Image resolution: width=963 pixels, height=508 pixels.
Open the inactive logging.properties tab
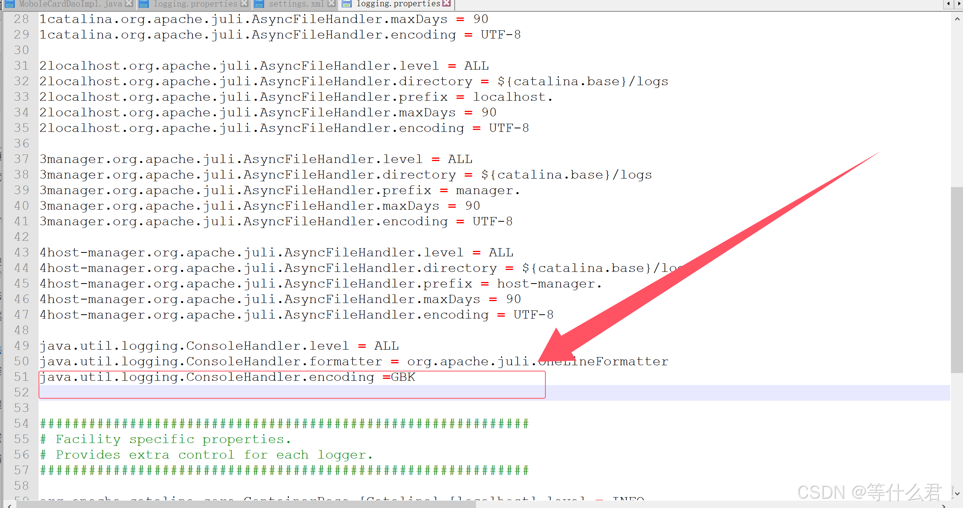tap(195, 4)
